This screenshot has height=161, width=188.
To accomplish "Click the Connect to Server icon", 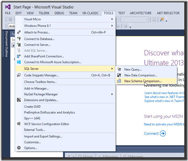I will pyautogui.click(x=19, y=45).
